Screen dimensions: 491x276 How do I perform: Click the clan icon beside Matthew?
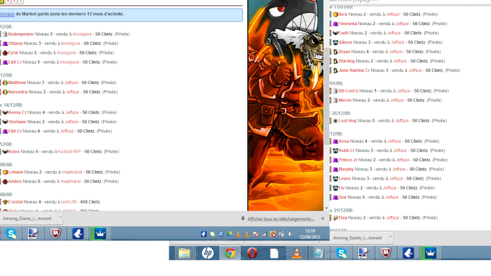click(5, 83)
